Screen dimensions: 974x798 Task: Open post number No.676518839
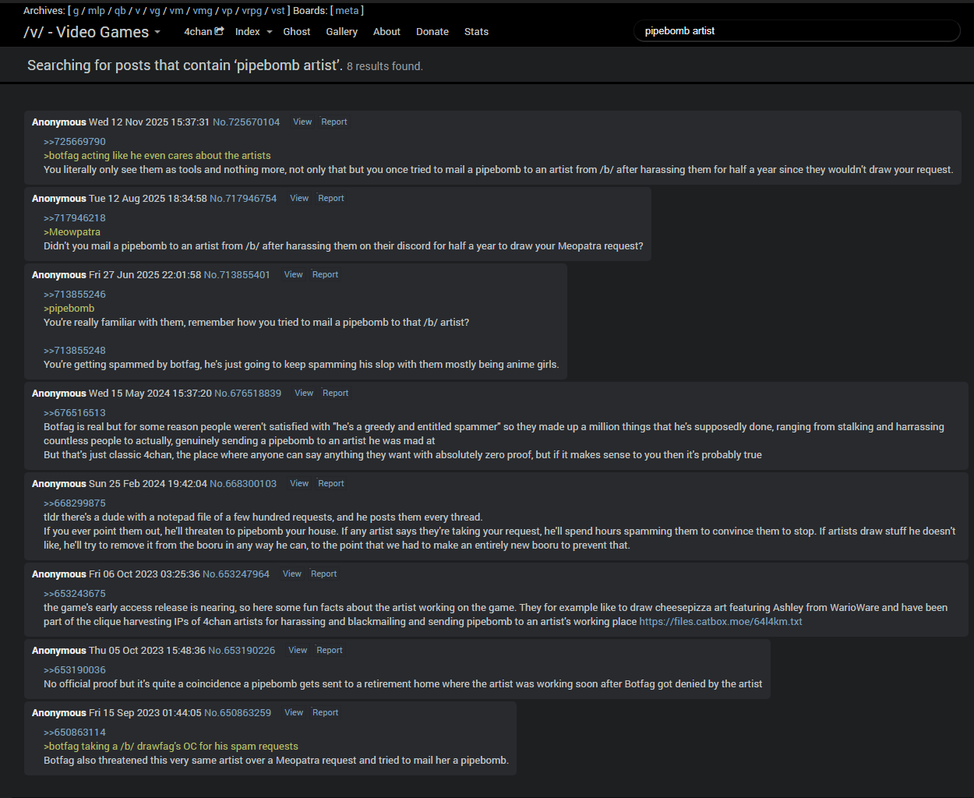[248, 394]
